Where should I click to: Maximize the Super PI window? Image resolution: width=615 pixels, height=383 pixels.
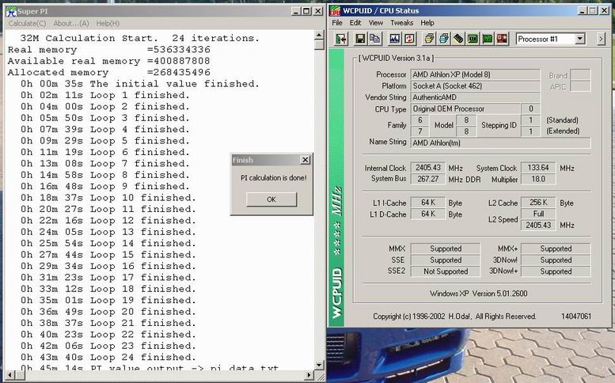[307, 11]
